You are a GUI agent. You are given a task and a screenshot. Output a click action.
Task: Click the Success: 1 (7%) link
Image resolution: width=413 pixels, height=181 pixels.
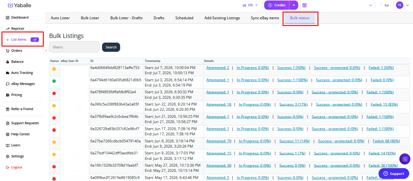(292, 153)
